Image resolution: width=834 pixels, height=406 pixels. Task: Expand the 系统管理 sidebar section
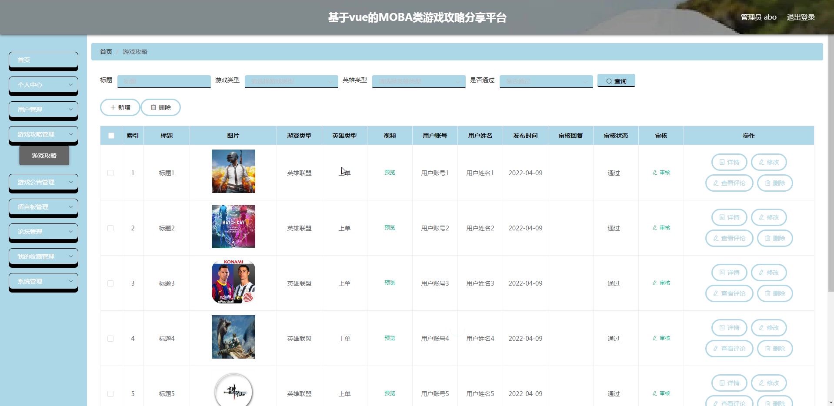click(43, 281)
